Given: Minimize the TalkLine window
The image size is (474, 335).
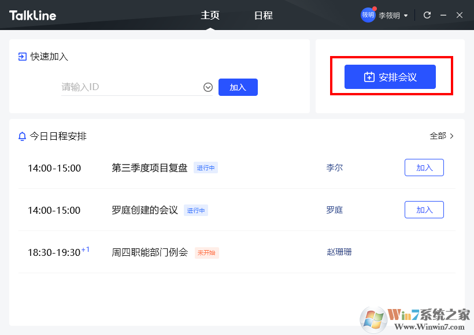Looking at the screenshot, I should click(x=443, y=15).
